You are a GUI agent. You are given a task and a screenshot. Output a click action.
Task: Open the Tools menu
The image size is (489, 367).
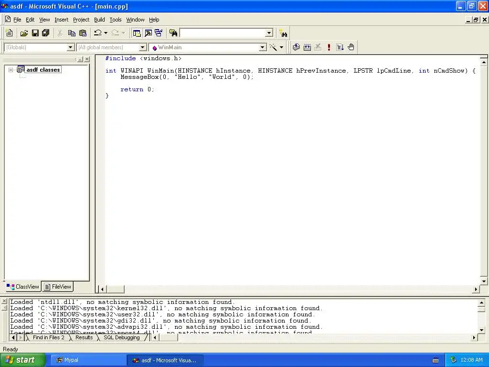[116, 20]
